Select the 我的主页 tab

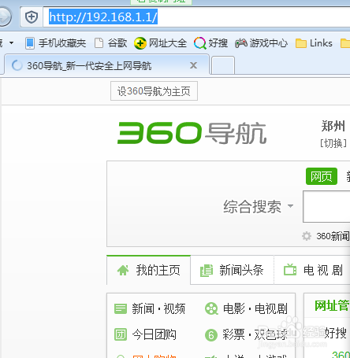pos(148,270)
